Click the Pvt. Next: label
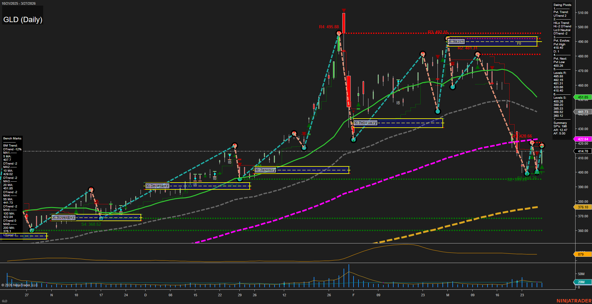The width and height of the screenshot is (592, 304). click(560, 59)
